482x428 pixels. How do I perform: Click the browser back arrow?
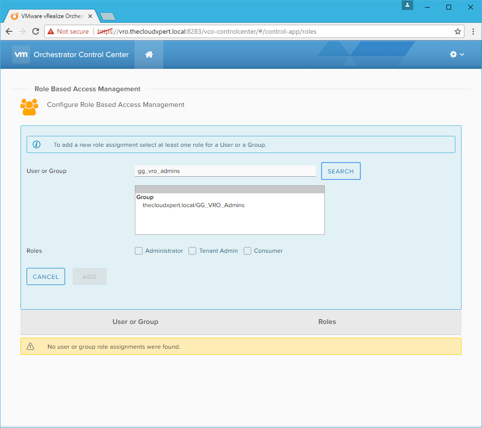click(9, 31)
